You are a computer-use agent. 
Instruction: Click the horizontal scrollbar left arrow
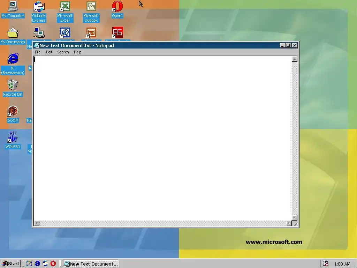[x=36, y=223]
